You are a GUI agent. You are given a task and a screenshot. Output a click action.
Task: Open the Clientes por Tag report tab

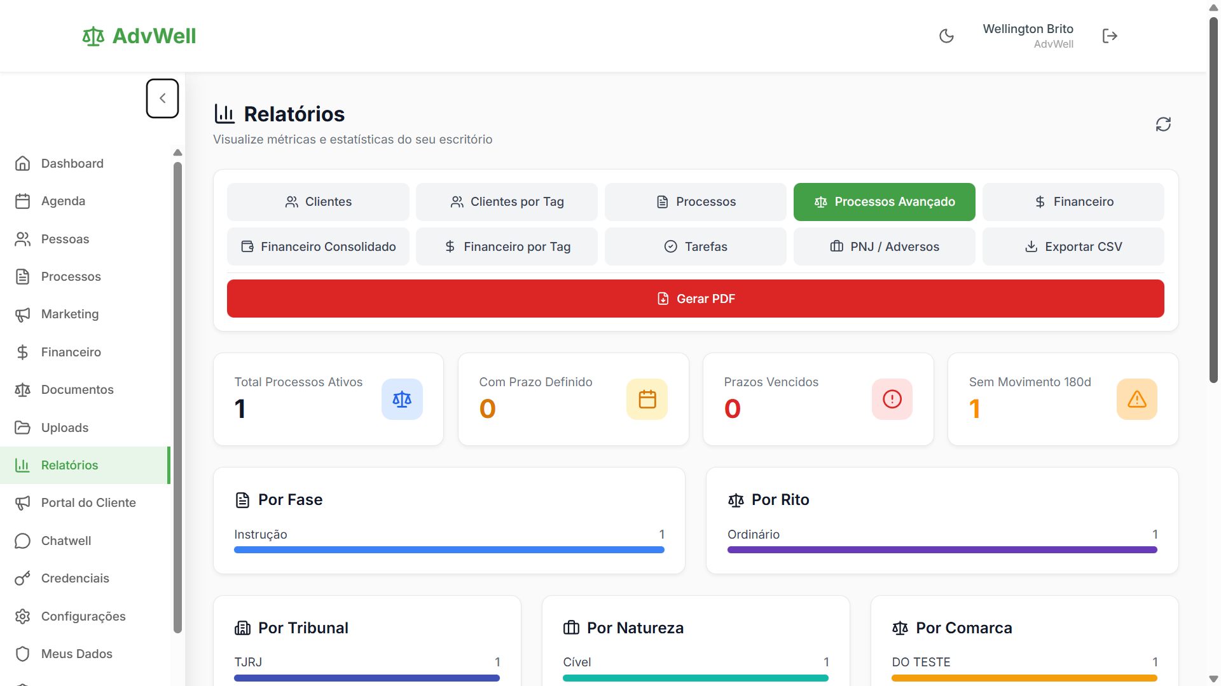[x=507, y=202]
